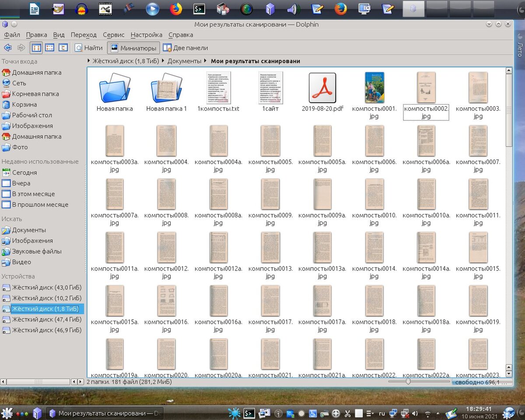Select Жёсткий диск (47,4 ГиБ) device

pos(43,320)
